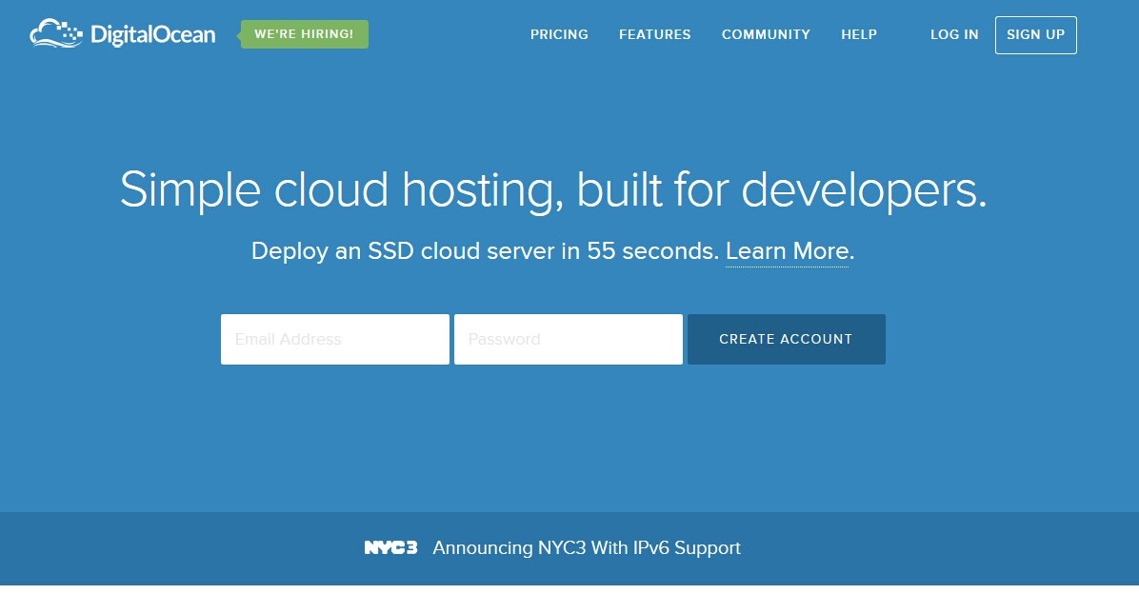Open the Announcing NYC3 With IPv6 Support link
Screen dimensions: 1139x614
(x=587, y=548)
